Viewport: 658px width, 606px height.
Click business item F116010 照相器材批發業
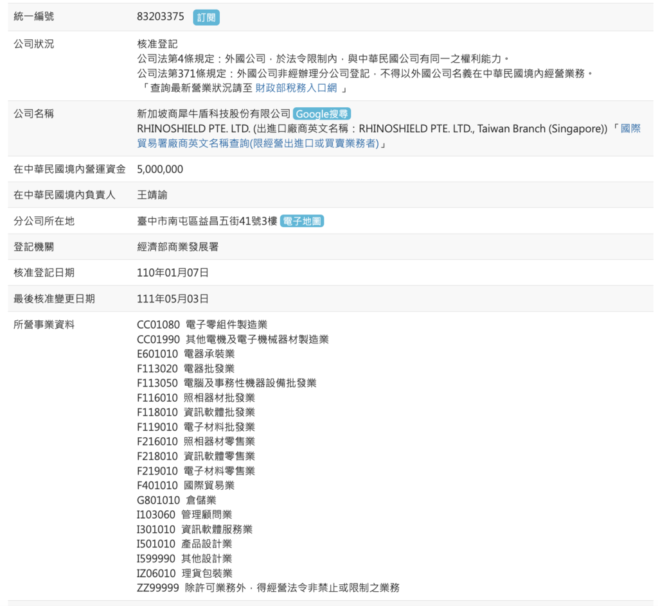(x=196, y=398)
